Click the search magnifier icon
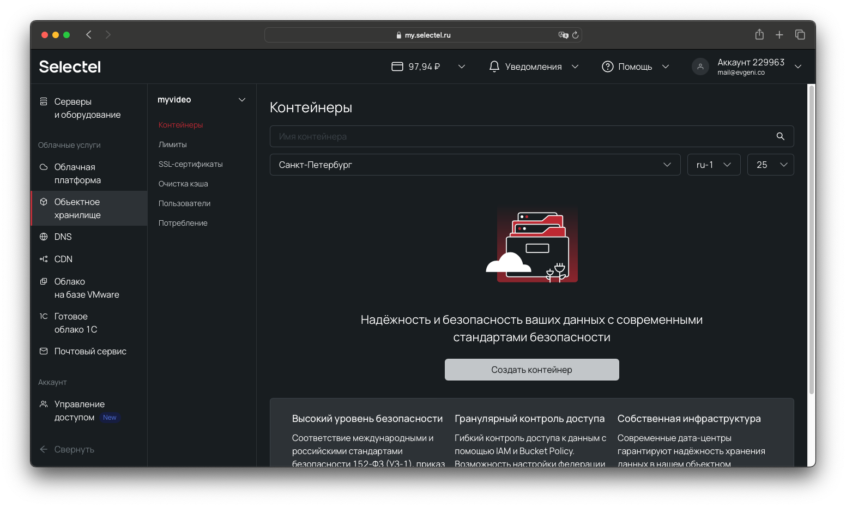Screen dimensions: 846x507 coord(781,136)
